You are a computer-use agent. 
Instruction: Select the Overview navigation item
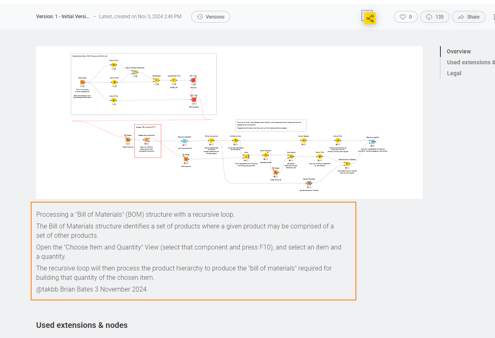coord(459,51)
